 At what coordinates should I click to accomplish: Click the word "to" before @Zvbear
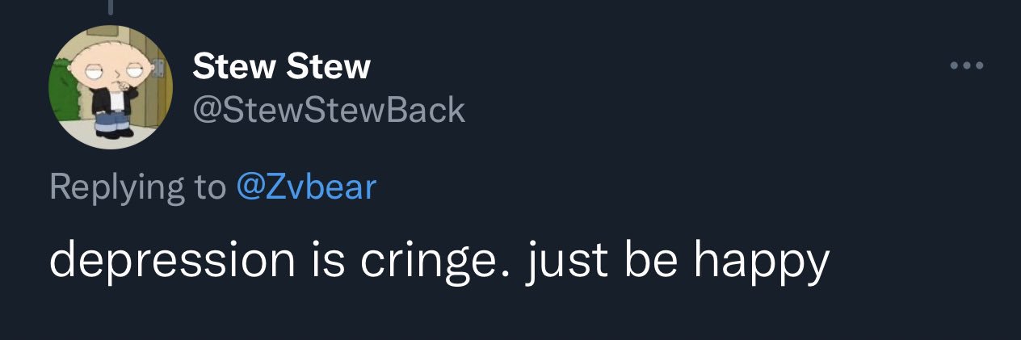click(x=210, y=187)
